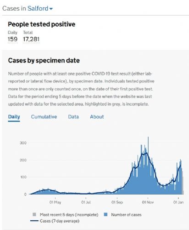Click the tallest November peak bar
189x230 pixels.
148,166
